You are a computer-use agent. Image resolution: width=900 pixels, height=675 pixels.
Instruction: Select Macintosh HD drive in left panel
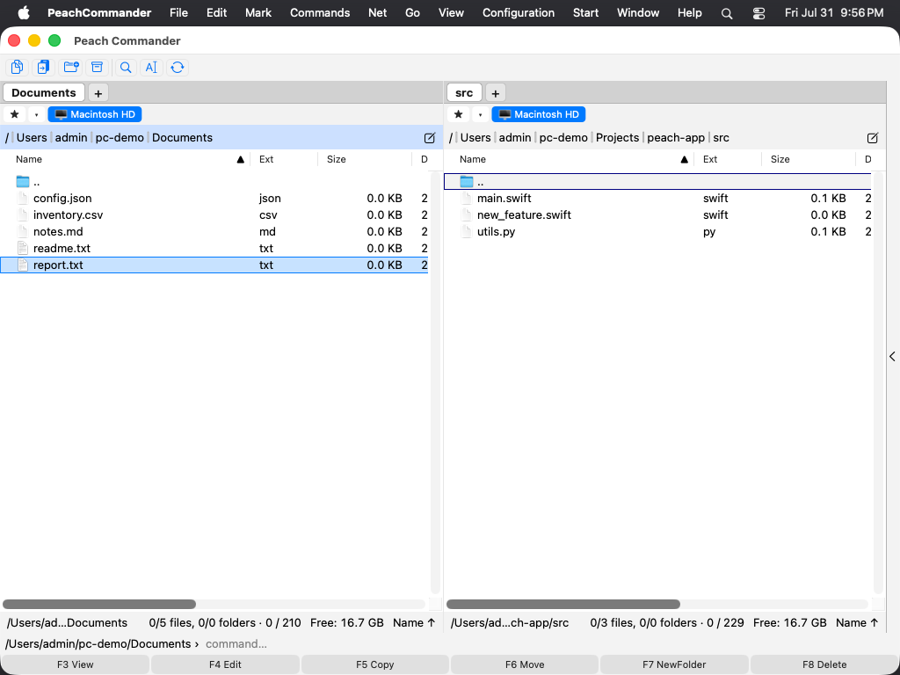[95, 114]
